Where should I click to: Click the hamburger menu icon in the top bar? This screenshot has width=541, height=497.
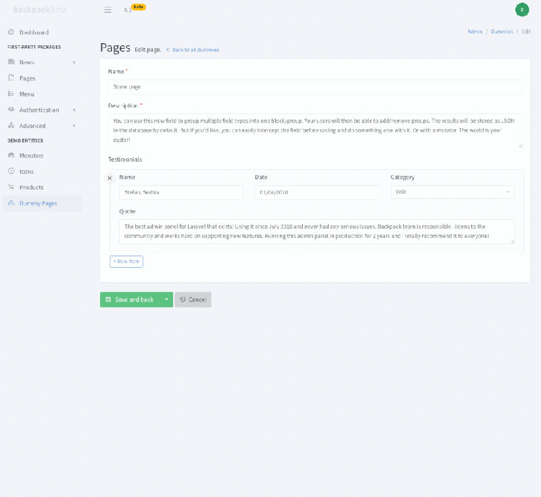(x=108, y=9)
